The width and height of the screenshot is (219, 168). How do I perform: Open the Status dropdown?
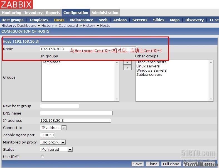click(56, 149)
